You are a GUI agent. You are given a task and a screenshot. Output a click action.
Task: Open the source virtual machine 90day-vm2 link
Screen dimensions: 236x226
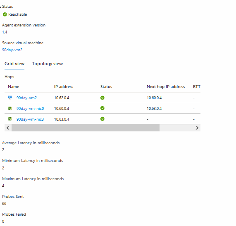[x=12, y=50]
